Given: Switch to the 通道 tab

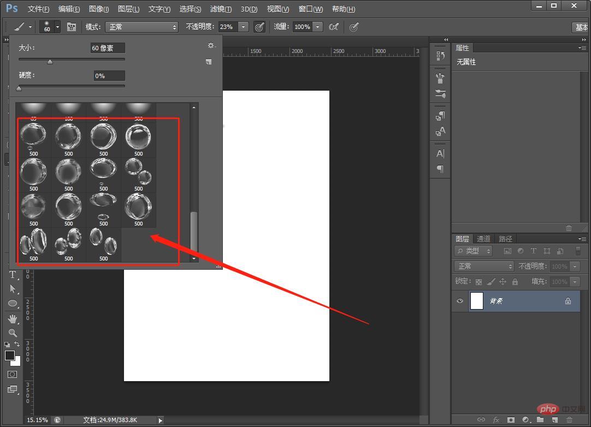Looking at the screenshot, I should (x=483, y=239).
